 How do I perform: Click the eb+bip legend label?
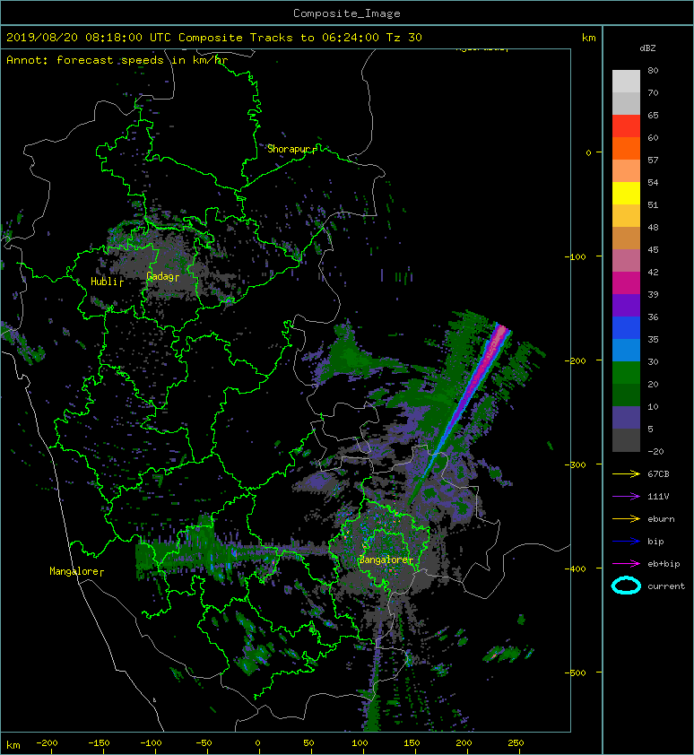(x=664, y=564)
